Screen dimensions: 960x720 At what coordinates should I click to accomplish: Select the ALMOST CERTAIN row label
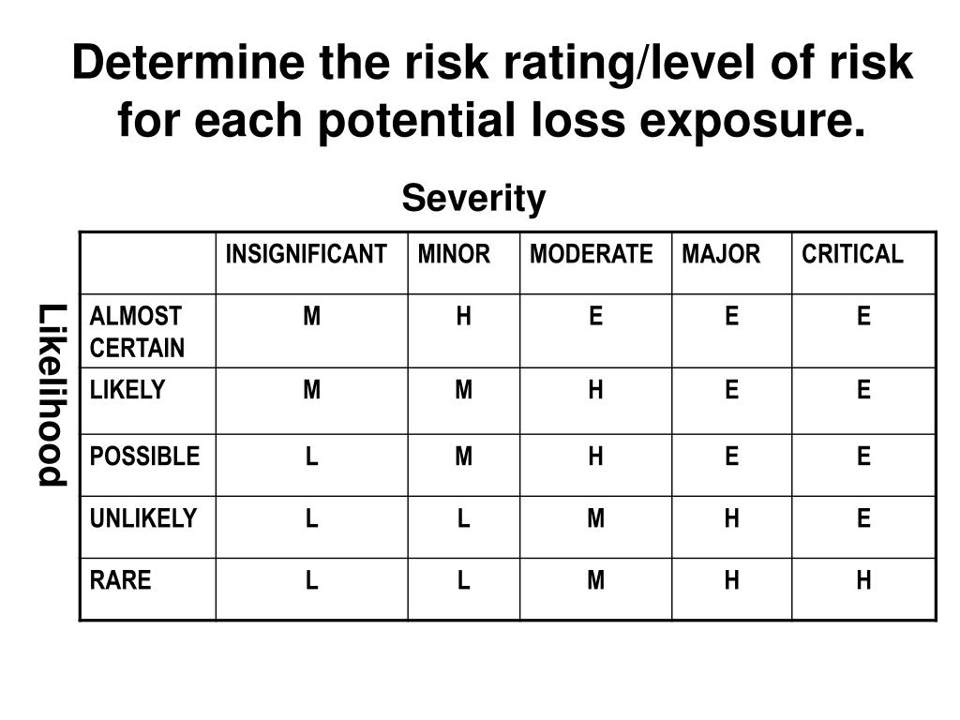click(137, 332)
